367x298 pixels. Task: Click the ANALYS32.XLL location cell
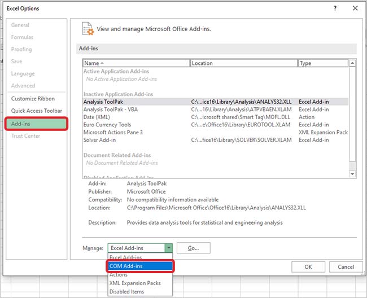241,102
